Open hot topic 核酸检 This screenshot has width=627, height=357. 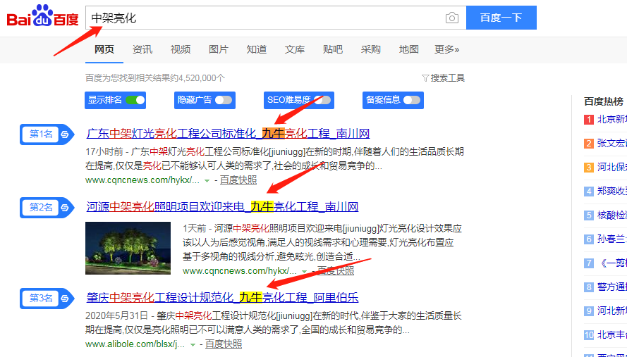(x=611, y=215)
